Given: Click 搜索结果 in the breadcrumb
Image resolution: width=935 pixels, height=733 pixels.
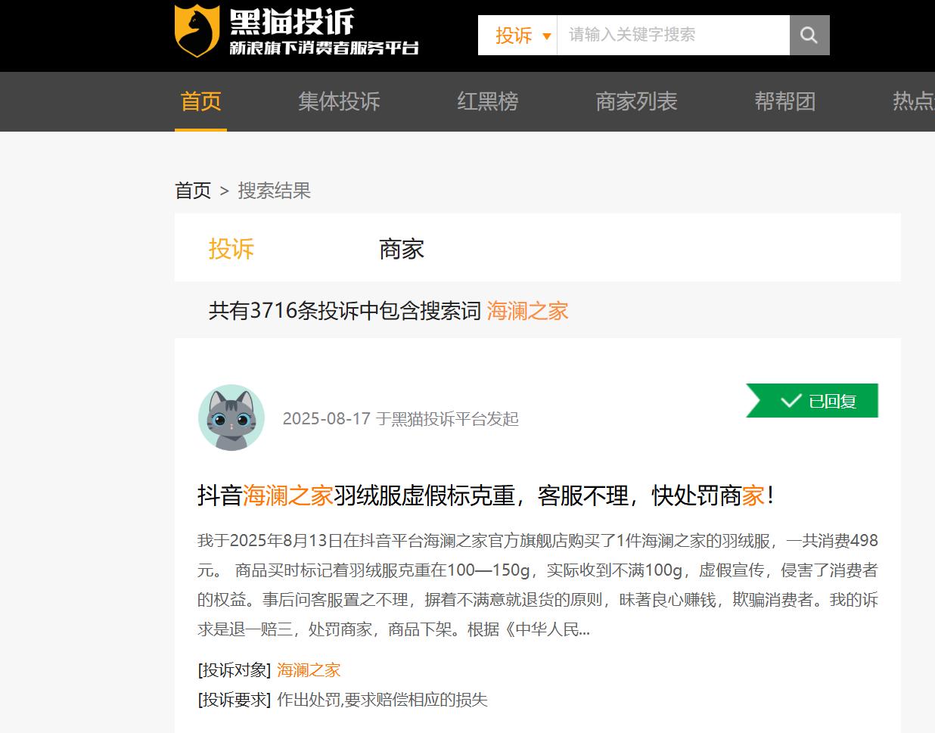Looking at the screenshot, I should coord(274,191).
